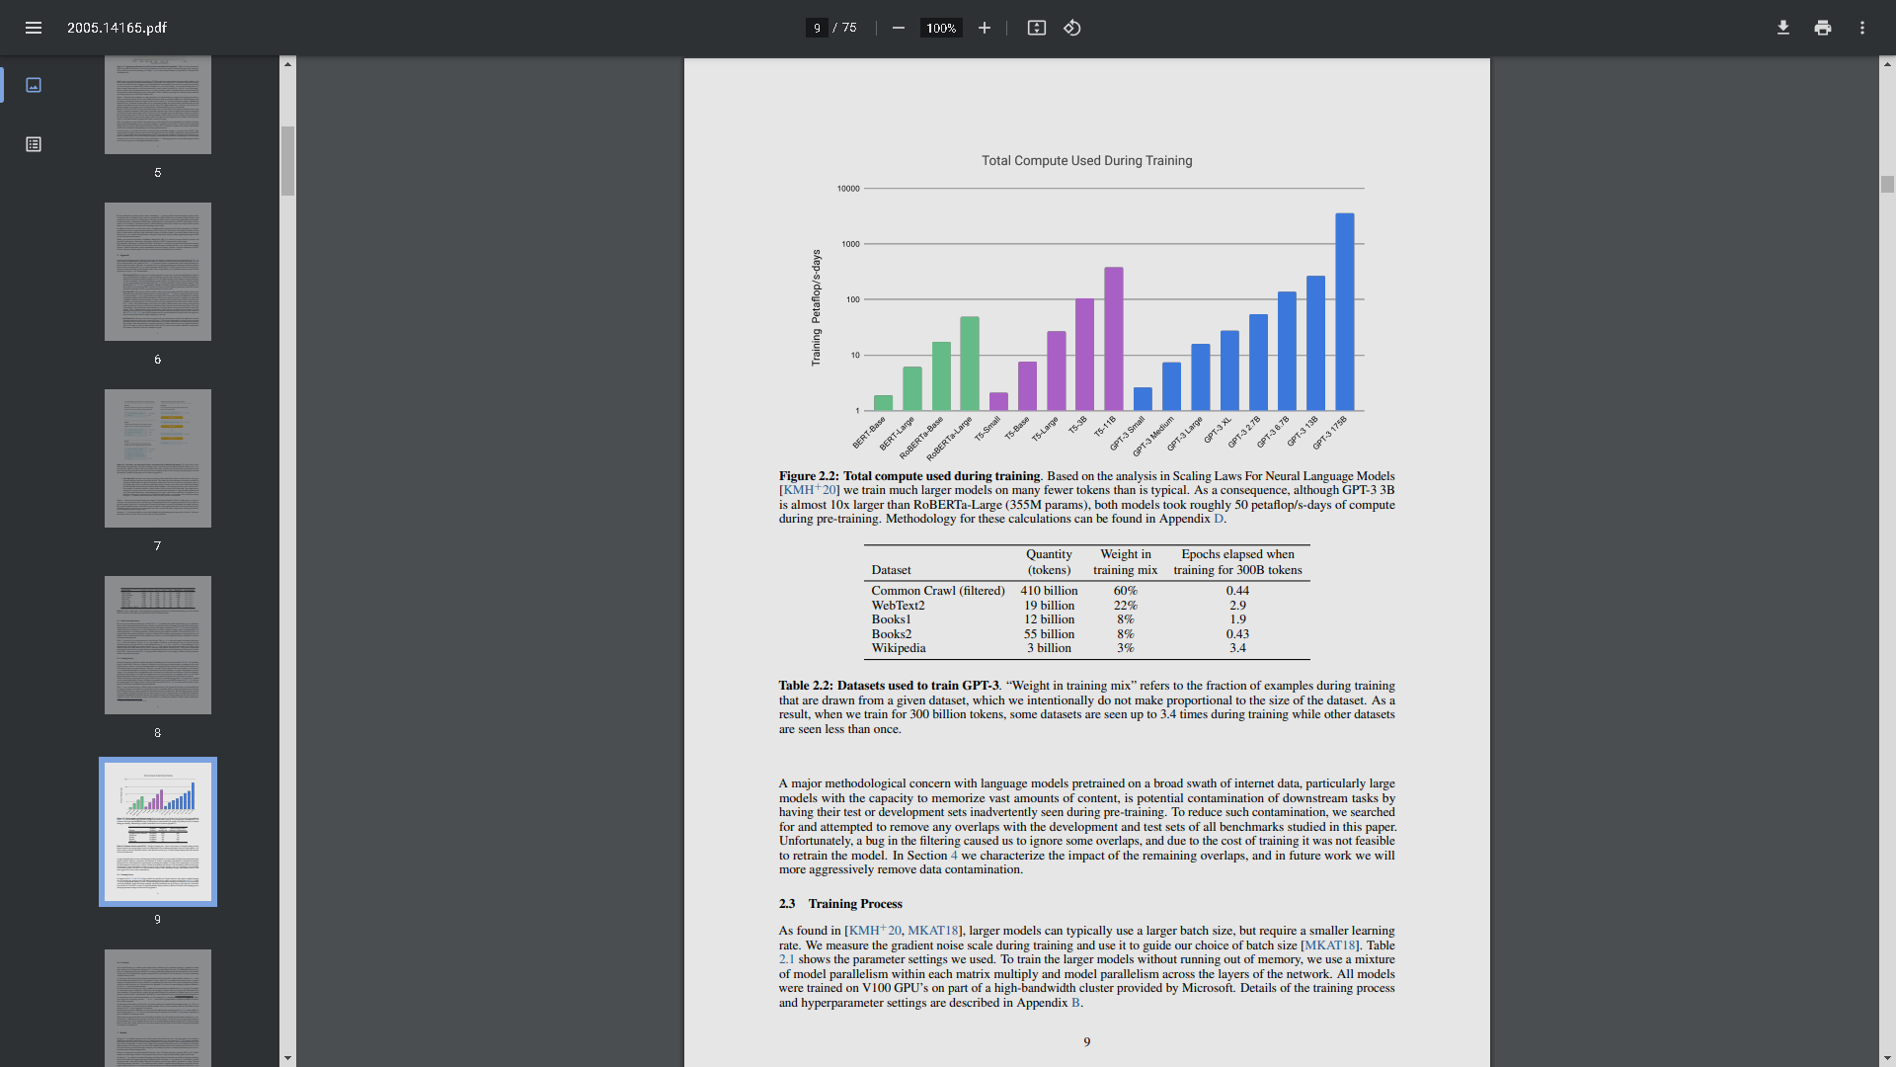1896x1067 pixels.
Task: Click the 'Figure 2.2' caption label
Action: click(x=808, y=476)
